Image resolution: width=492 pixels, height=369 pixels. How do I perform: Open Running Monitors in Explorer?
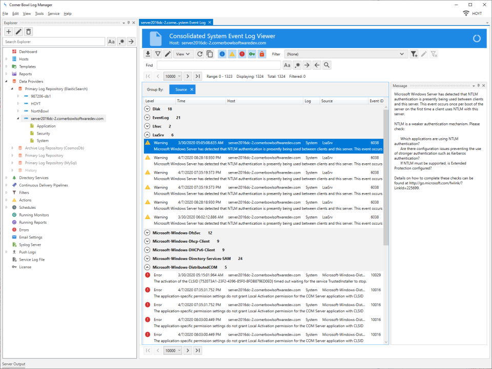pos(34,215)
